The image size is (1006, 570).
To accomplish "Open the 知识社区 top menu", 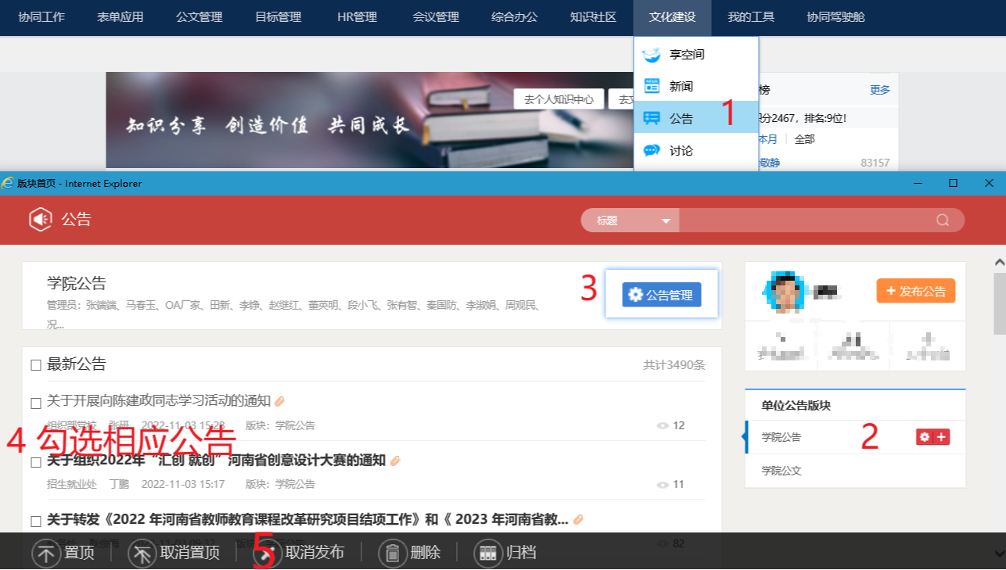I will click(593, 17).
